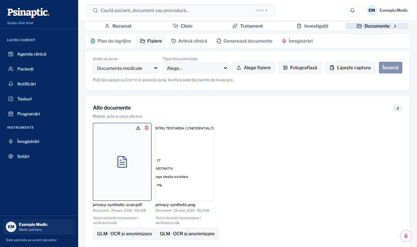
Task: Click the checkbox icon for Taskuri
Action: 11,99
